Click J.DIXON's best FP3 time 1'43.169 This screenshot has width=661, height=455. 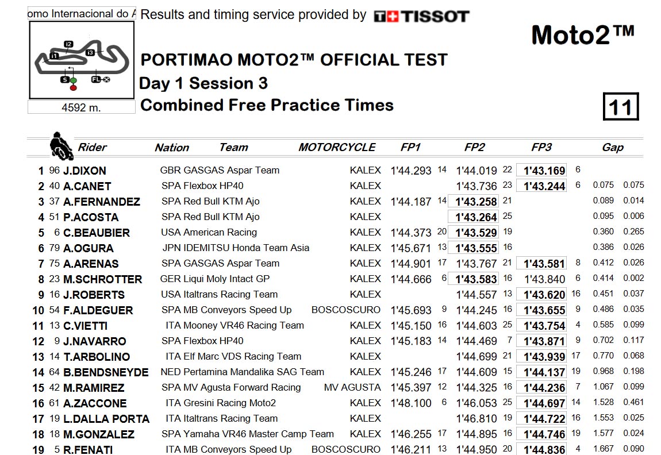pyautogui.click(x=541, y=171)
